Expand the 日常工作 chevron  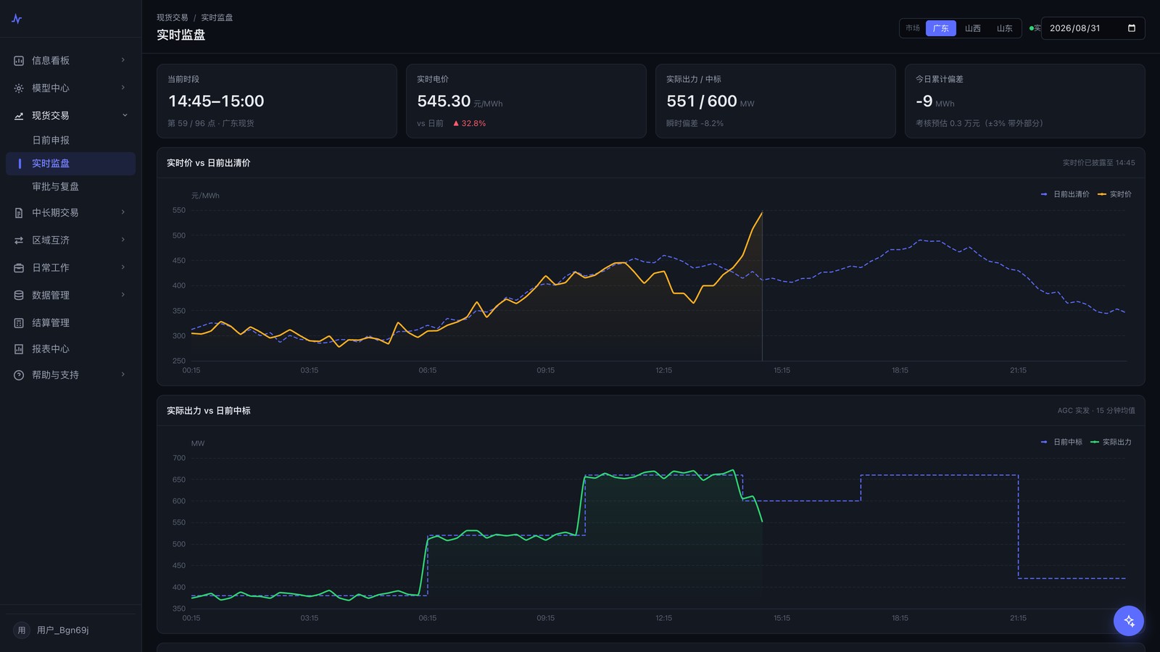tap(123, 267)
